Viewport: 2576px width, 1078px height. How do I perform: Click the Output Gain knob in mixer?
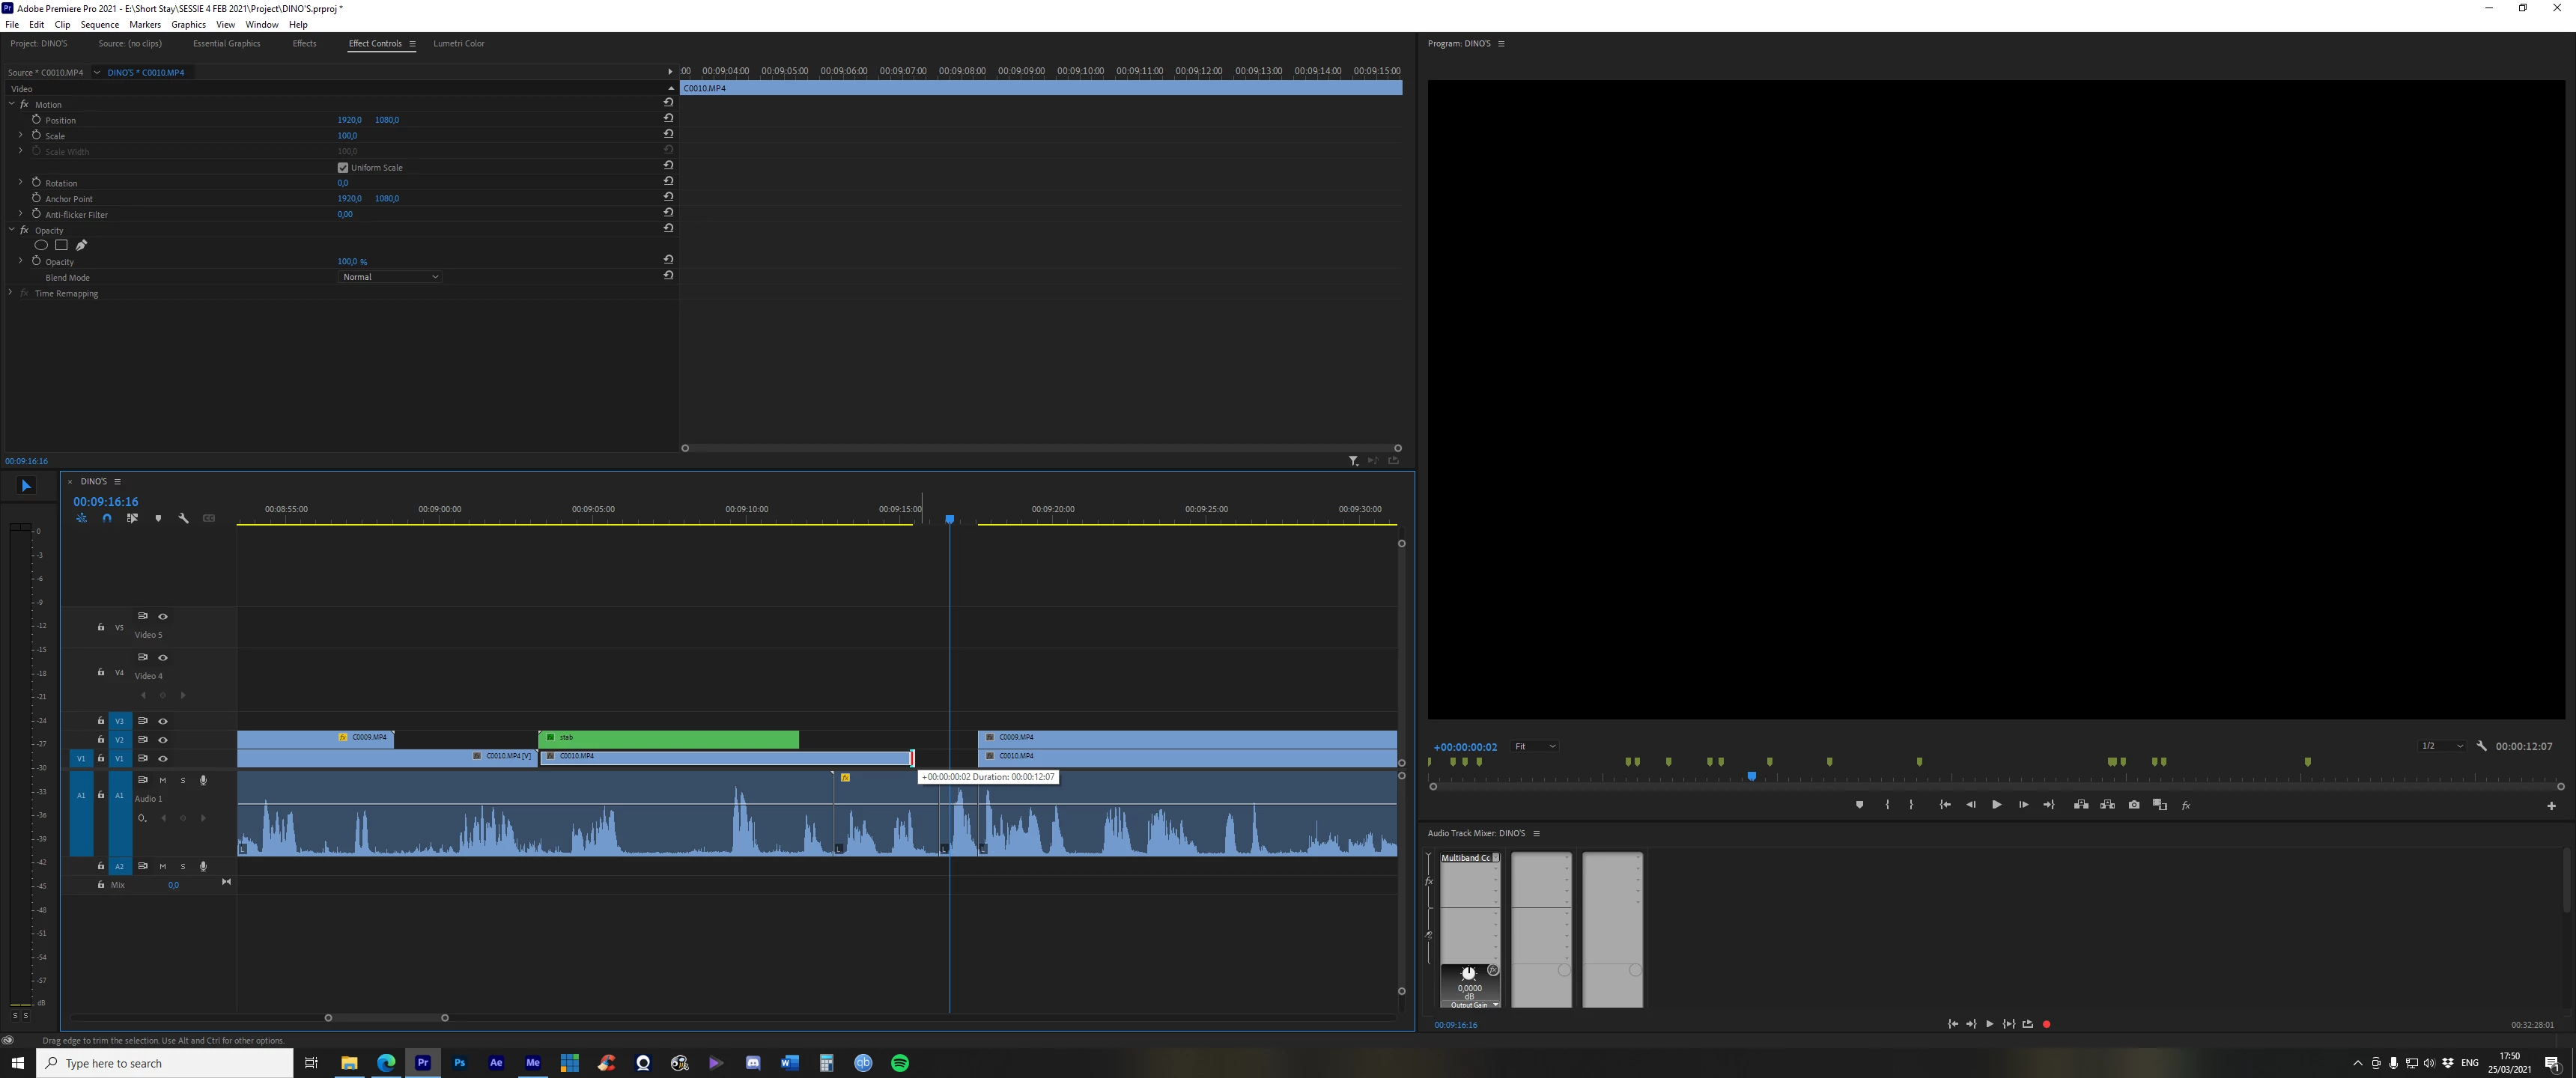click(x=1468, y=973)
